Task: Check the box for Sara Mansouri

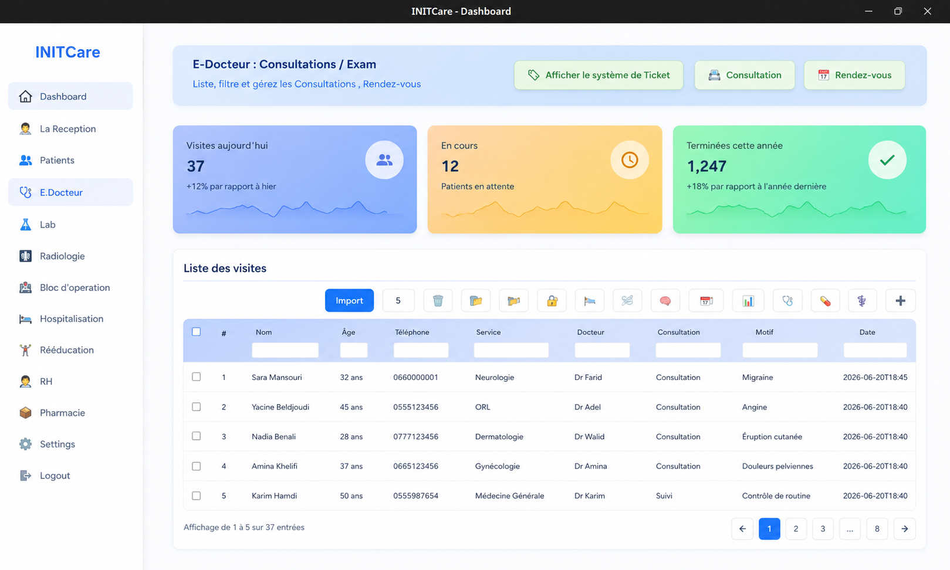Action: coord(197,377)
